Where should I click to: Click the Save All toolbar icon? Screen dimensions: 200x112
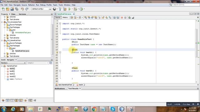tap(17, 9)
